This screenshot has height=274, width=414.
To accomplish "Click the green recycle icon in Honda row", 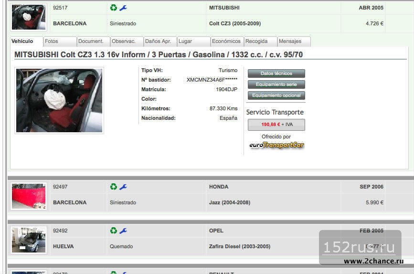I will (114, 187).
